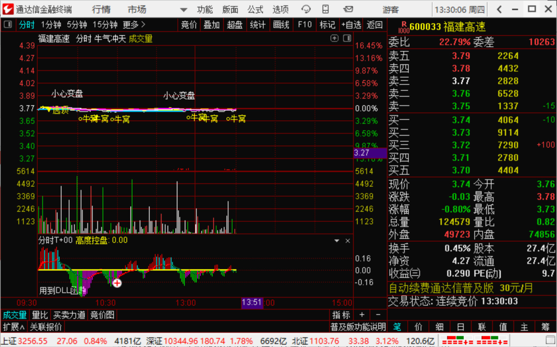Click the 通达信 app logo icon
Image resolution: width=557 pixels, height=347 pixels.
click(8, 9)
